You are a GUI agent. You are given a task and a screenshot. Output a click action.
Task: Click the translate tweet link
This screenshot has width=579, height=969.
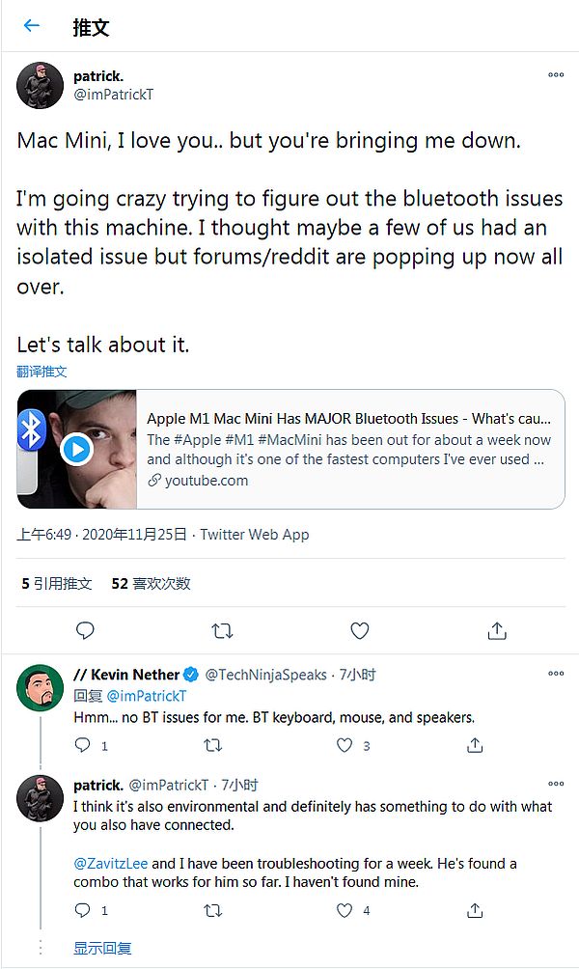(x=41, y=372)
